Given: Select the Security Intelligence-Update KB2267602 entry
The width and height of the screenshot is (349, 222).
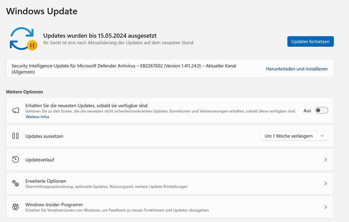Looking at the screenshot, I should (x=124, y=69).
